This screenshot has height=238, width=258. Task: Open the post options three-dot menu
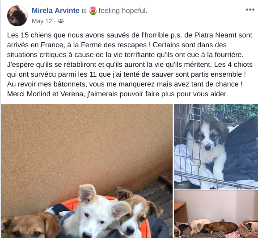pos(250,10)
